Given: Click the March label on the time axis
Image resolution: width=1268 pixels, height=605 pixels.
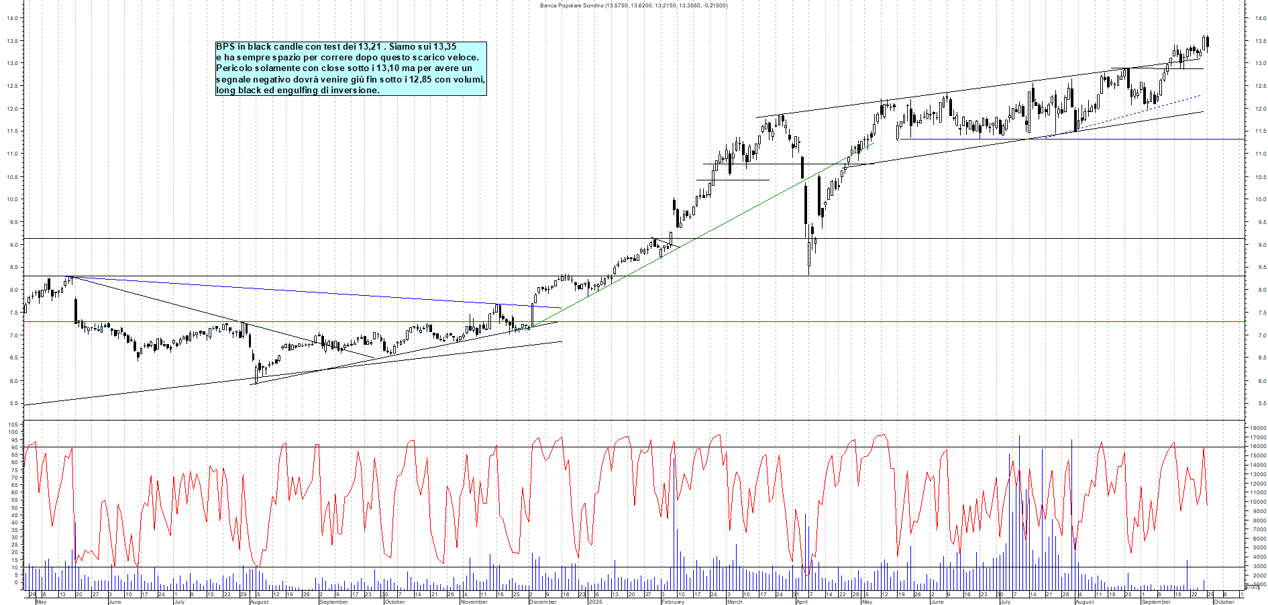Looking at the screenshot, I should 734,602.
